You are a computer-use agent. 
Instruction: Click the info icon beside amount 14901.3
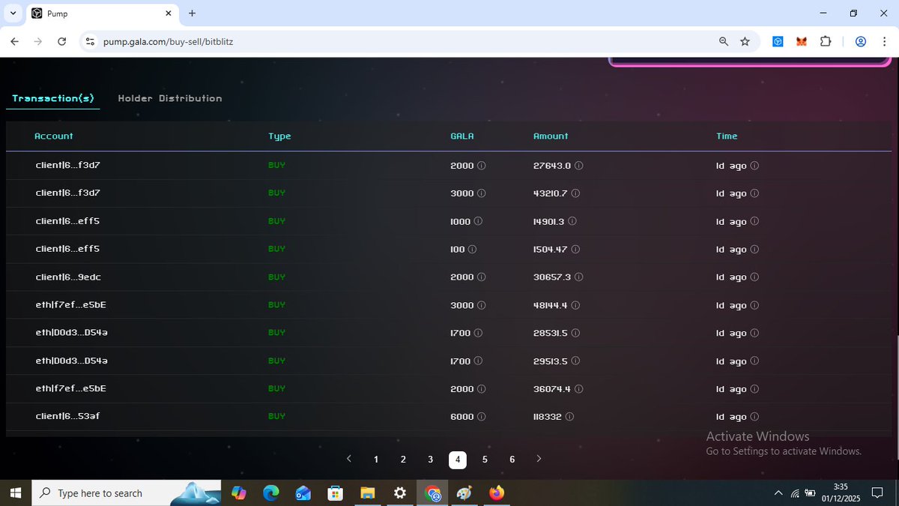tap(572, 221)
